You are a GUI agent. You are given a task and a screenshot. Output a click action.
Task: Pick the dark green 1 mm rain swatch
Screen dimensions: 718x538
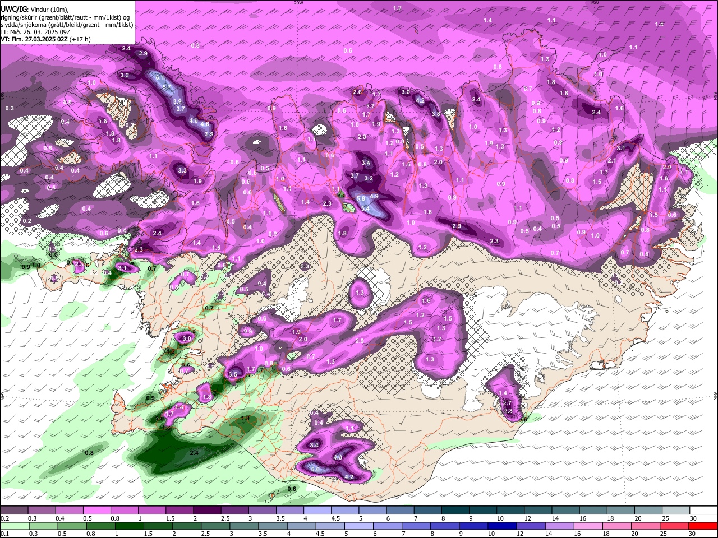130,526
